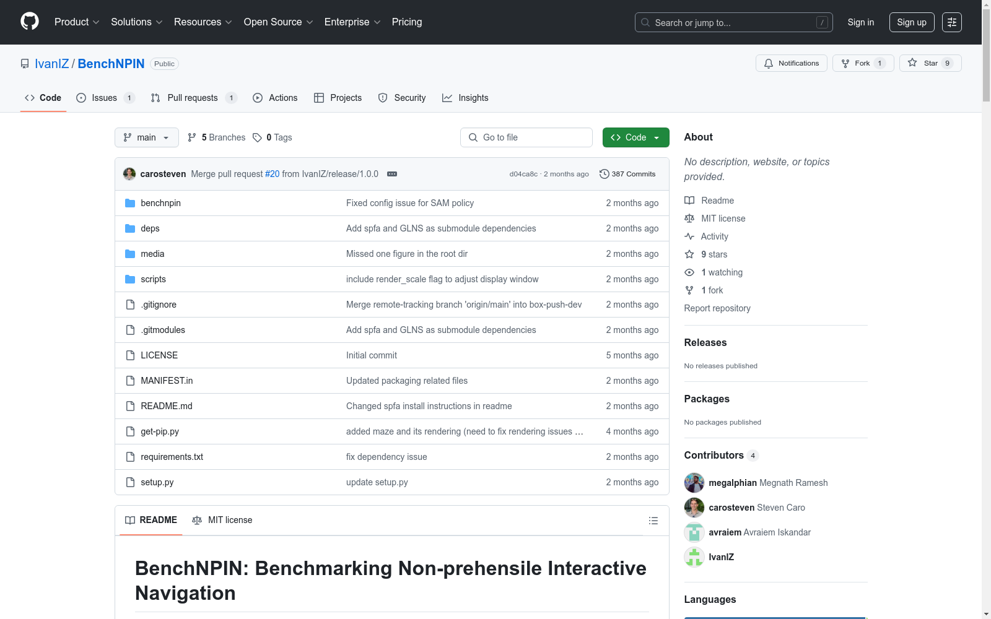
Task: Switch to the Pull requests tab
Action: (x=194, y=98)
